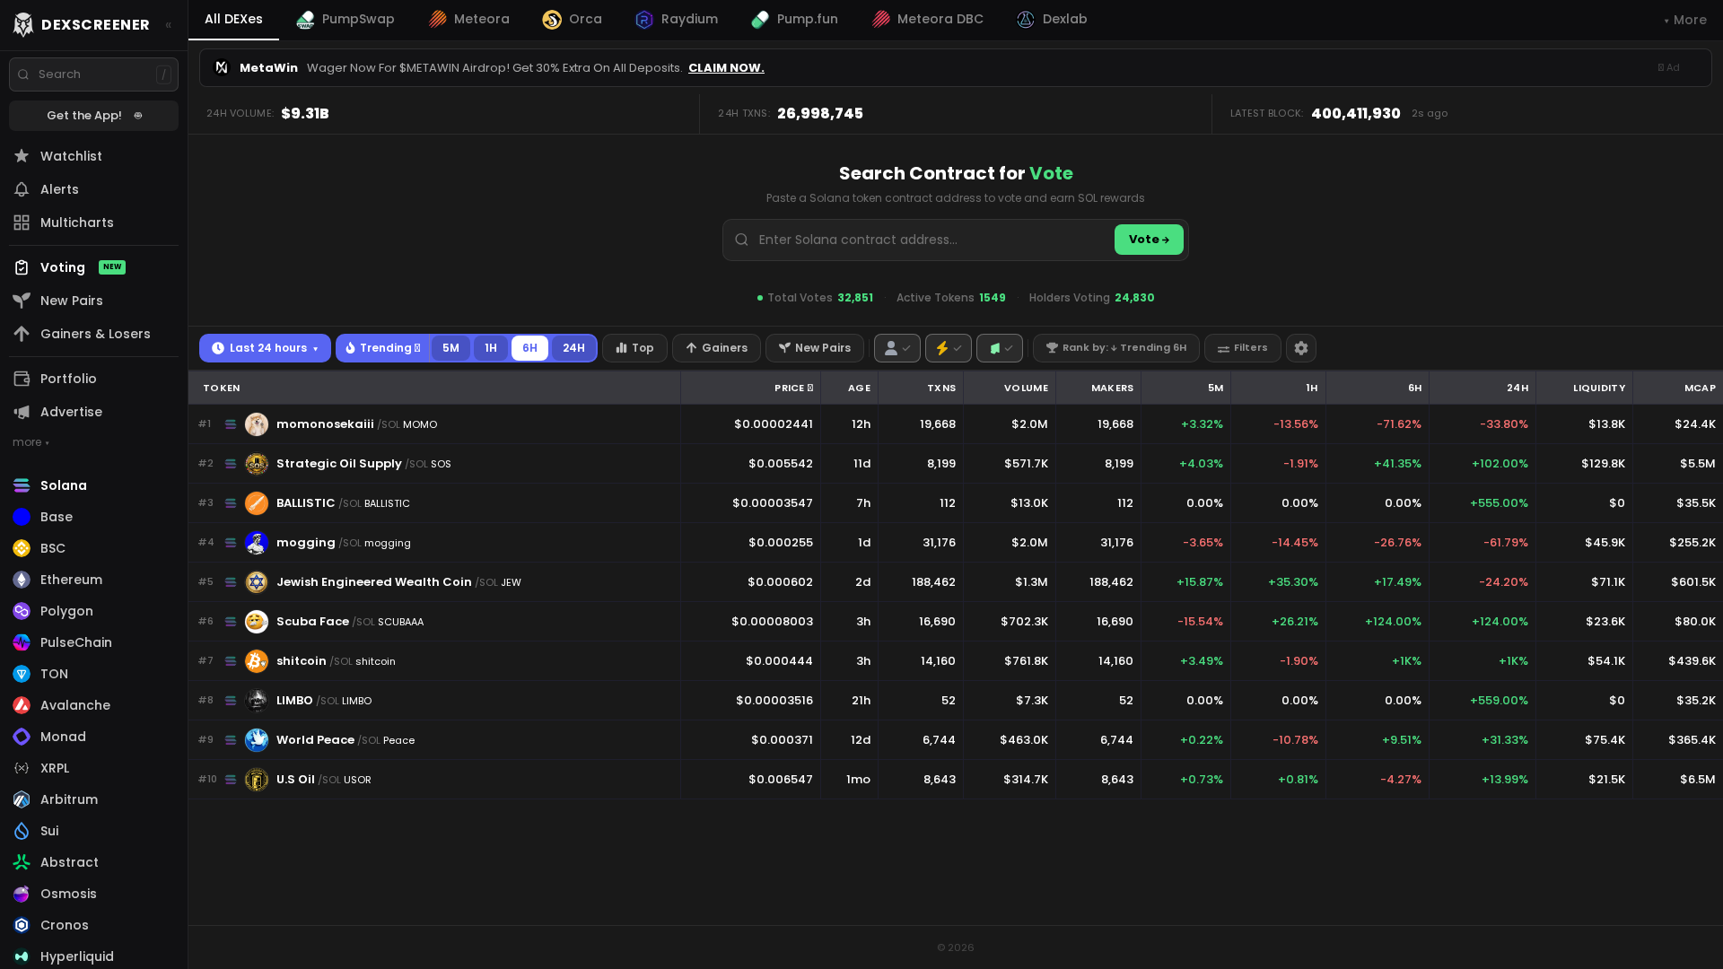Switch to the 24H trending tab

tap(573, 348)
